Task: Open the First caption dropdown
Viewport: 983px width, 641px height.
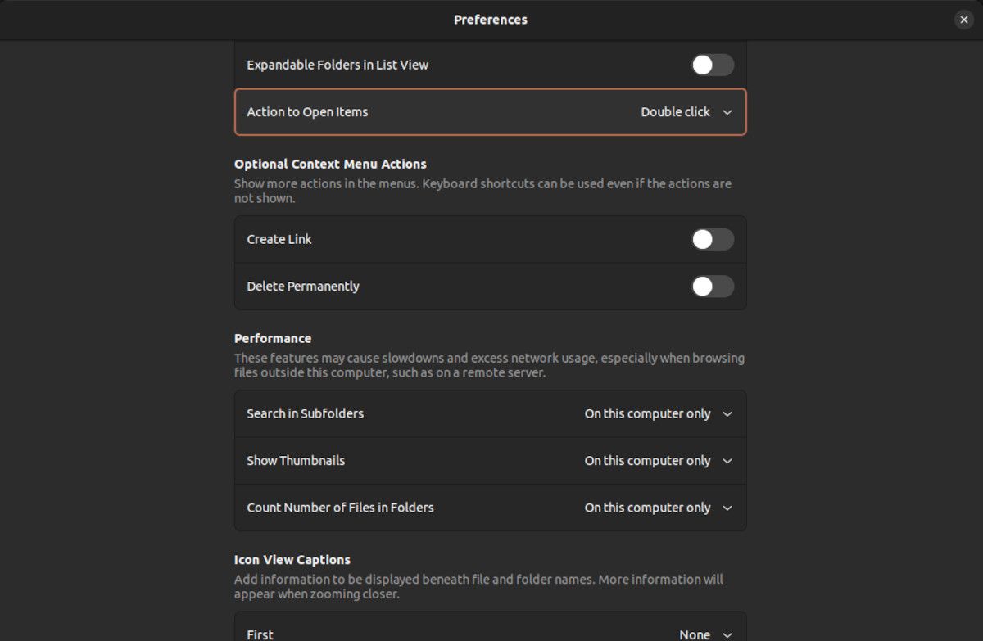Action: click(704, 634)
